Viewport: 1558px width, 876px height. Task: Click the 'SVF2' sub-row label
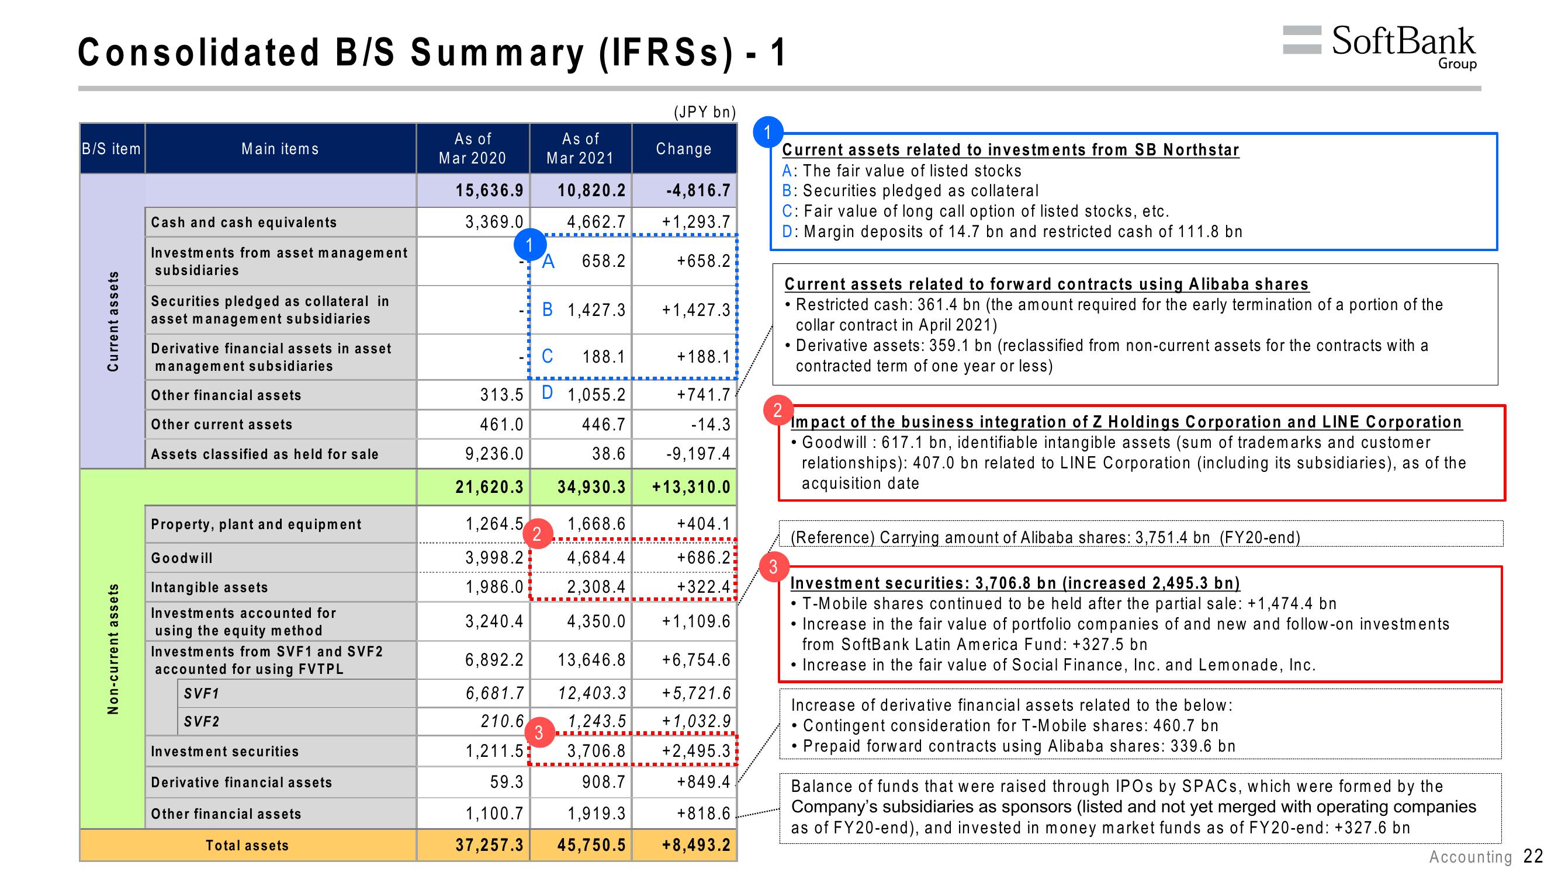coord(202,721)
